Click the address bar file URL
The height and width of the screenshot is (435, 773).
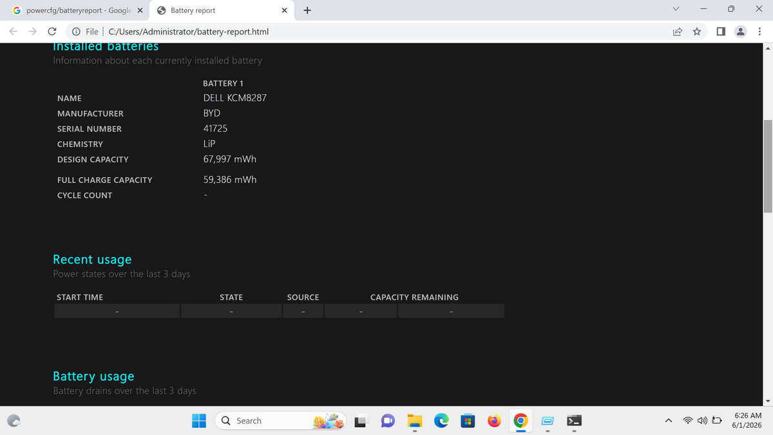click(x=188, y=32)
